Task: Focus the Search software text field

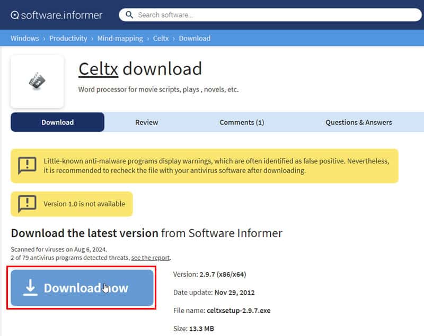Action: click(x=265, y=15)
